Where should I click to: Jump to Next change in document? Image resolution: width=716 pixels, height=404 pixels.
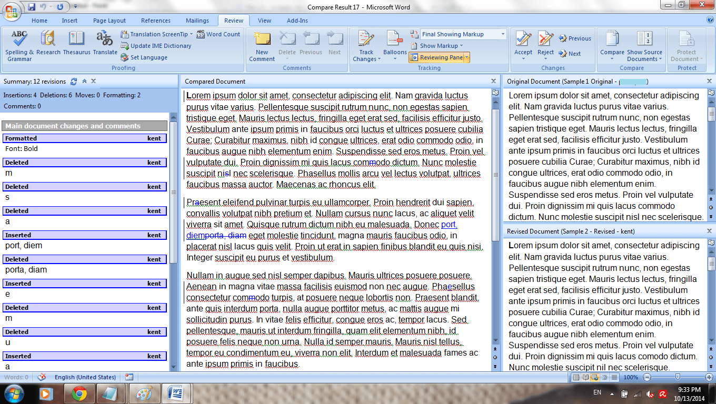pyautogui.click(x=571, y=53)
